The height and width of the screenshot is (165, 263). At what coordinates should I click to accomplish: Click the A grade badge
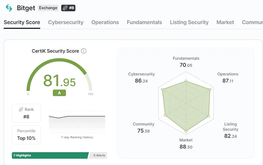click(59, 93)
